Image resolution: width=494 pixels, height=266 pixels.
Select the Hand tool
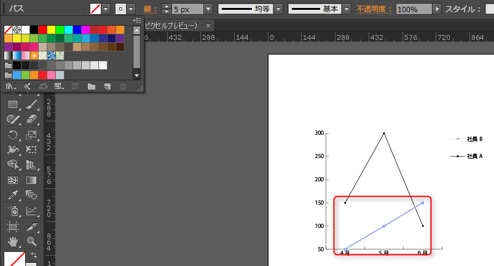(12, 241)
